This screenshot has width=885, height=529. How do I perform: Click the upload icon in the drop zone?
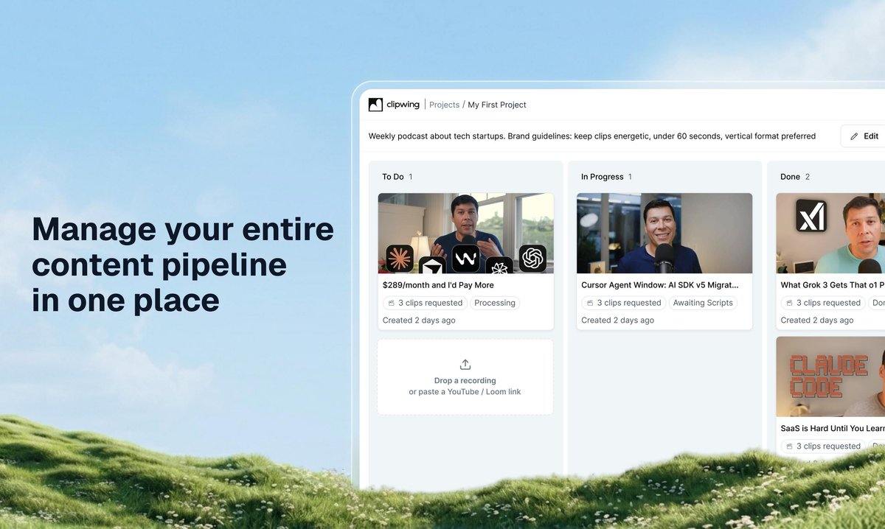tap(465, 365)
